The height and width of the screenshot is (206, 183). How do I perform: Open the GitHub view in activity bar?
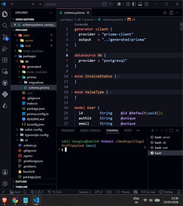pos(5,83)
